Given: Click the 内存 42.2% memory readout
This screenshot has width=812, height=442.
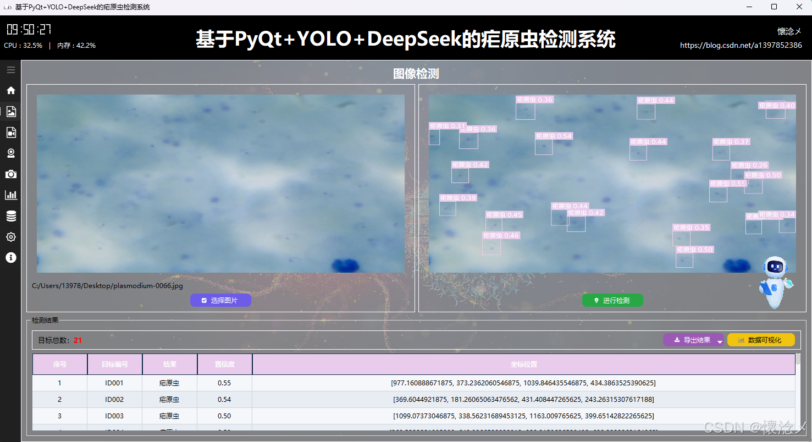Looking at the screenshot, I should 76,46.
